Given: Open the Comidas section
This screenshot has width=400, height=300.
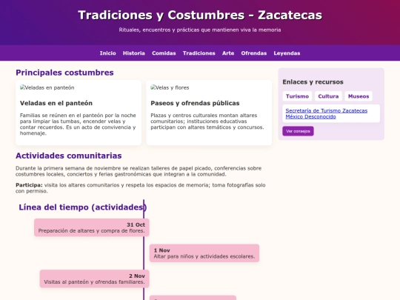Looking at the screenshot, I should tap(164, 53).
